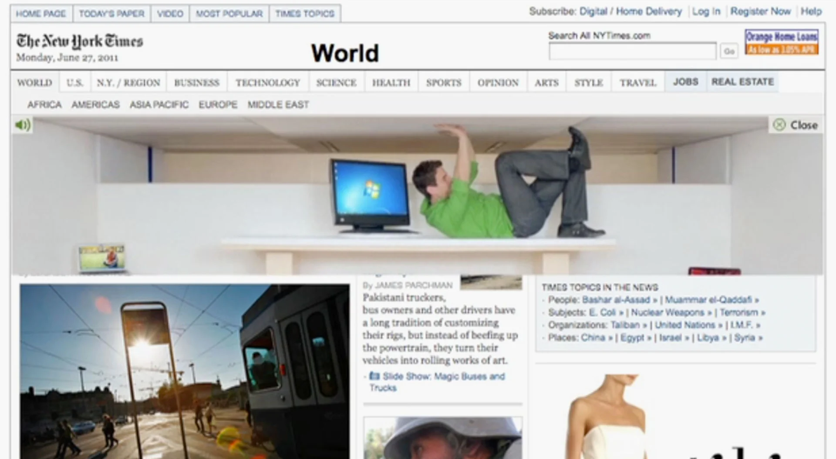Open the HOME PAGE tab
Image resolution: width=836 pixels, height=459 pixels.
(x=41, y=14)
